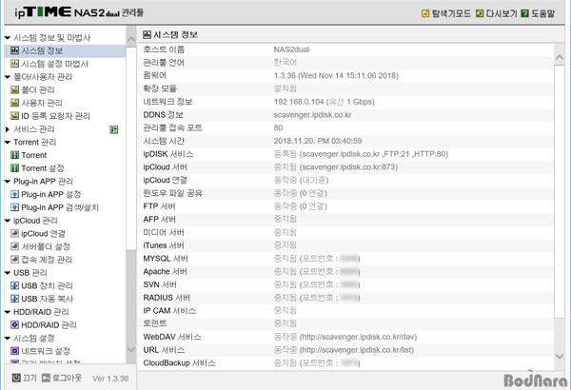Image resolution: width=571 pixels, height=390 pixels.
Task: Click the 접속 계정 관리 icon
Action: (x=14, y=260)
